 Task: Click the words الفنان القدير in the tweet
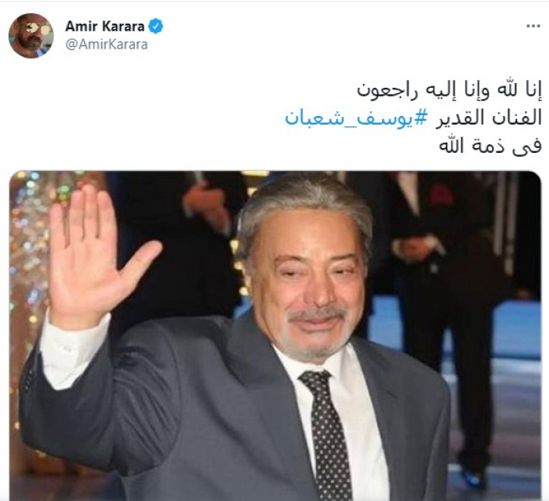point(489,118)
